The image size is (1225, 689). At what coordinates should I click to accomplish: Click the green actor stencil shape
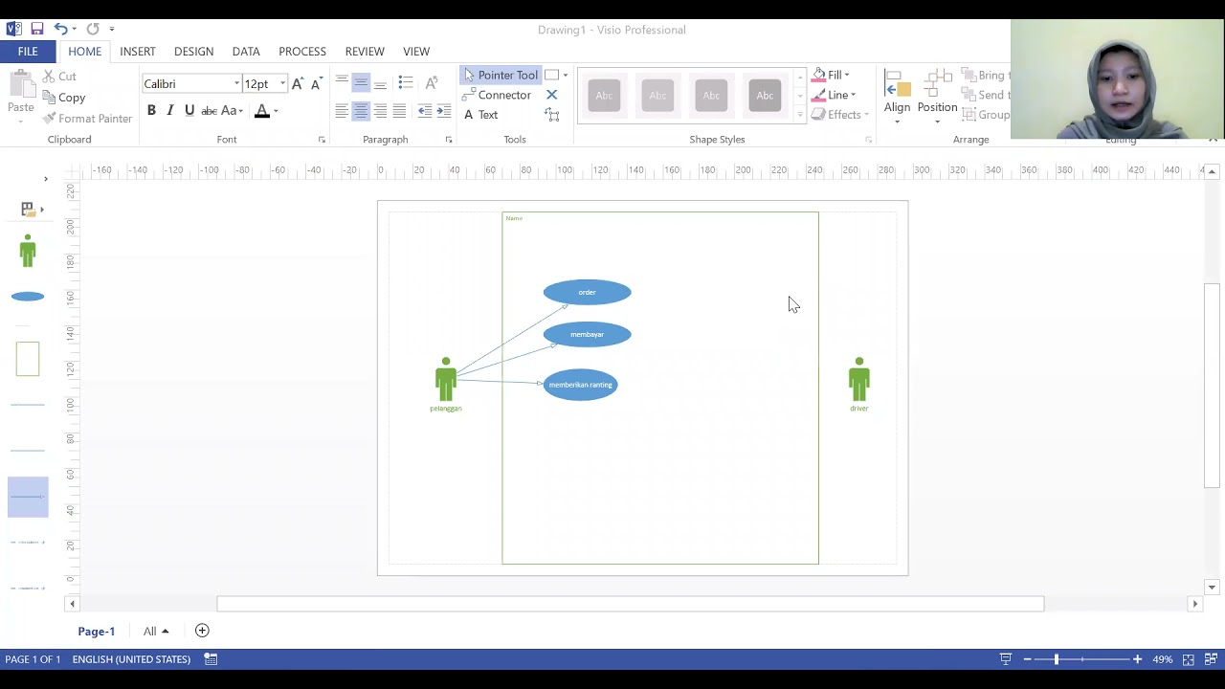tap(28, 251)
